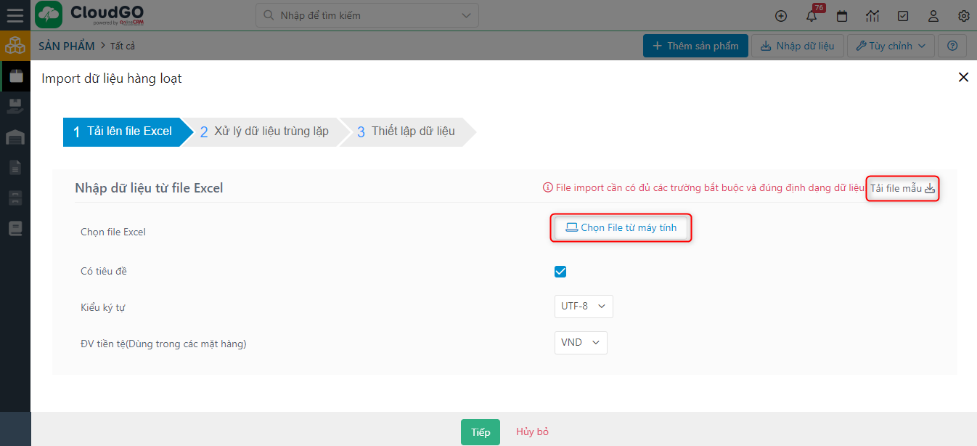The image size is (977, 446).
Task: Open the calendar icon in top bar
Action: pos(842,16)
